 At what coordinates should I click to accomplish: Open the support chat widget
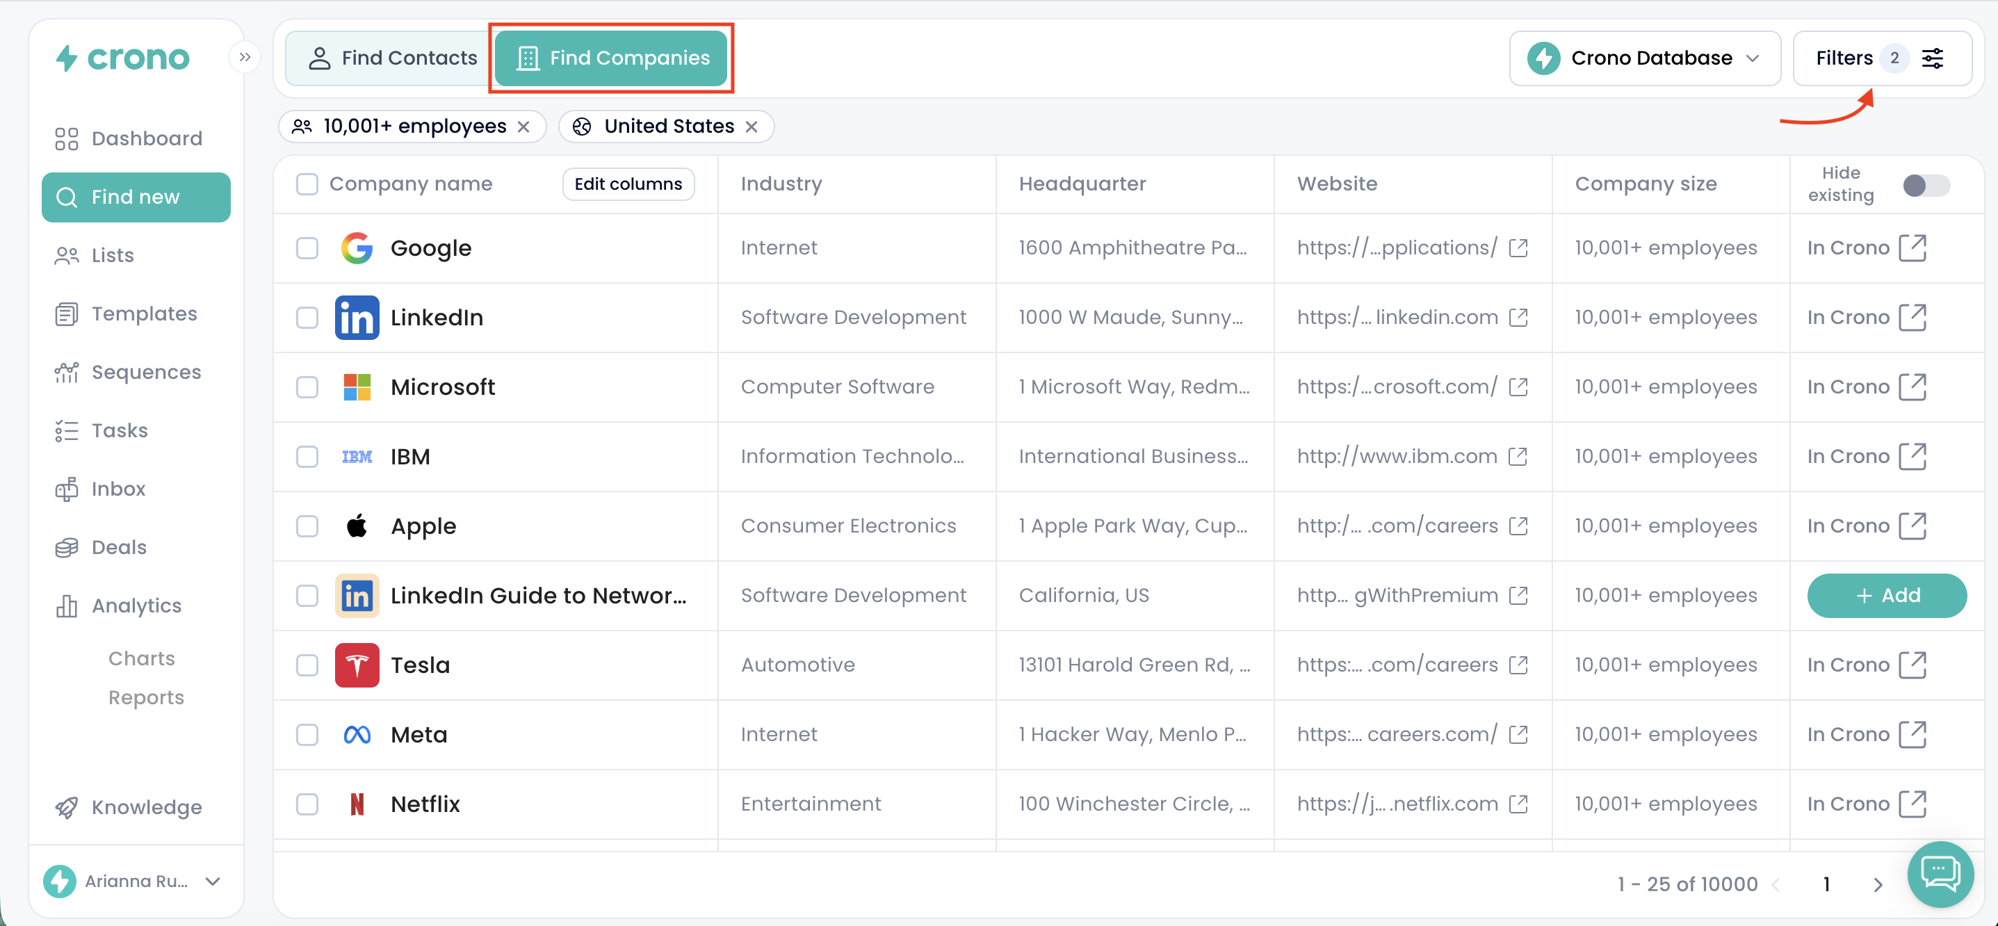[x=1940, y=874]
